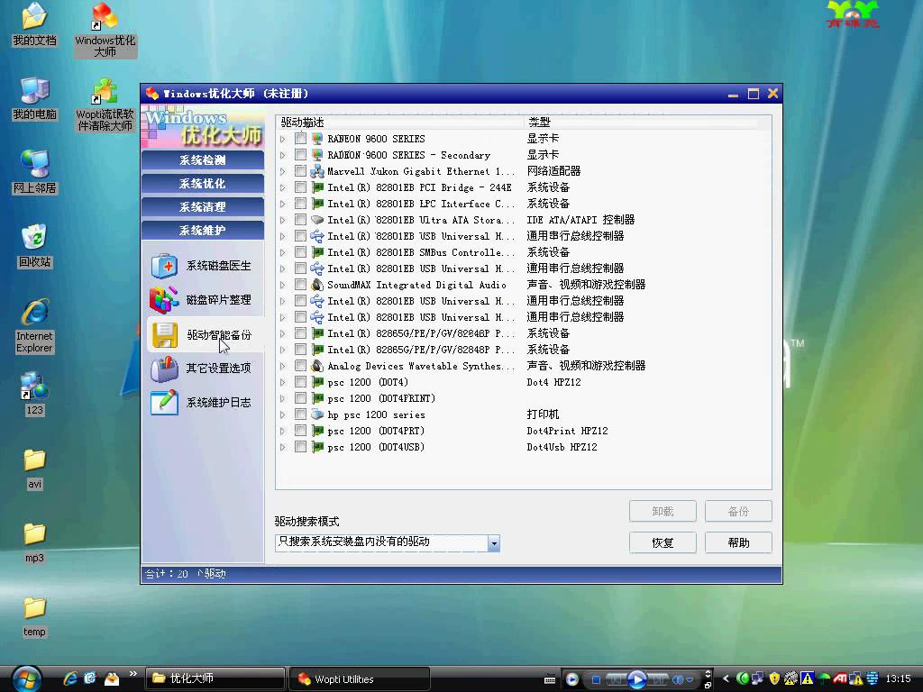The height and width of the screenshot is (692, 923).
Task: Open the 驱动搜索模式 dropdown
Action: coord(494,542)
